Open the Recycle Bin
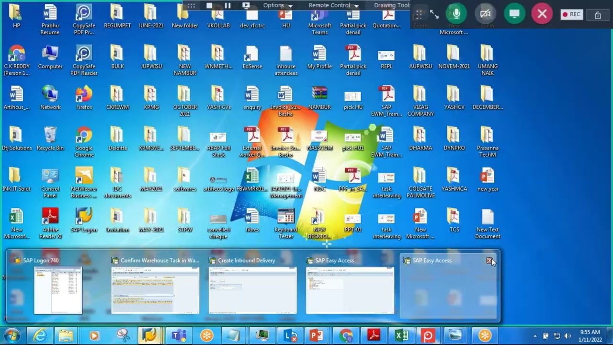The height and width of the screenshot is (345, 613). [50, 138]
